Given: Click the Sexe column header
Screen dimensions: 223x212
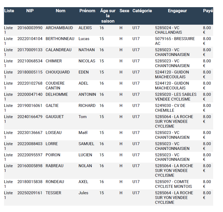Looking at the screenshot, I should pos(124,11).
